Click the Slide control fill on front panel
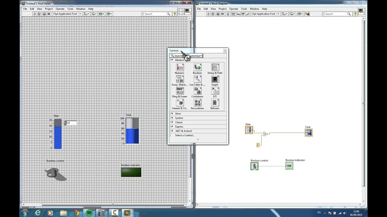The width and height of the screenshot is (387, 217). (x=58, y=137)
